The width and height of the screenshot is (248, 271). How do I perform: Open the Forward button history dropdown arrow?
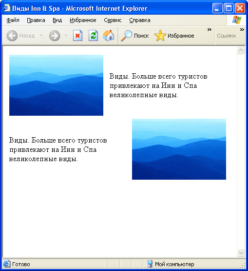point(66,36)
